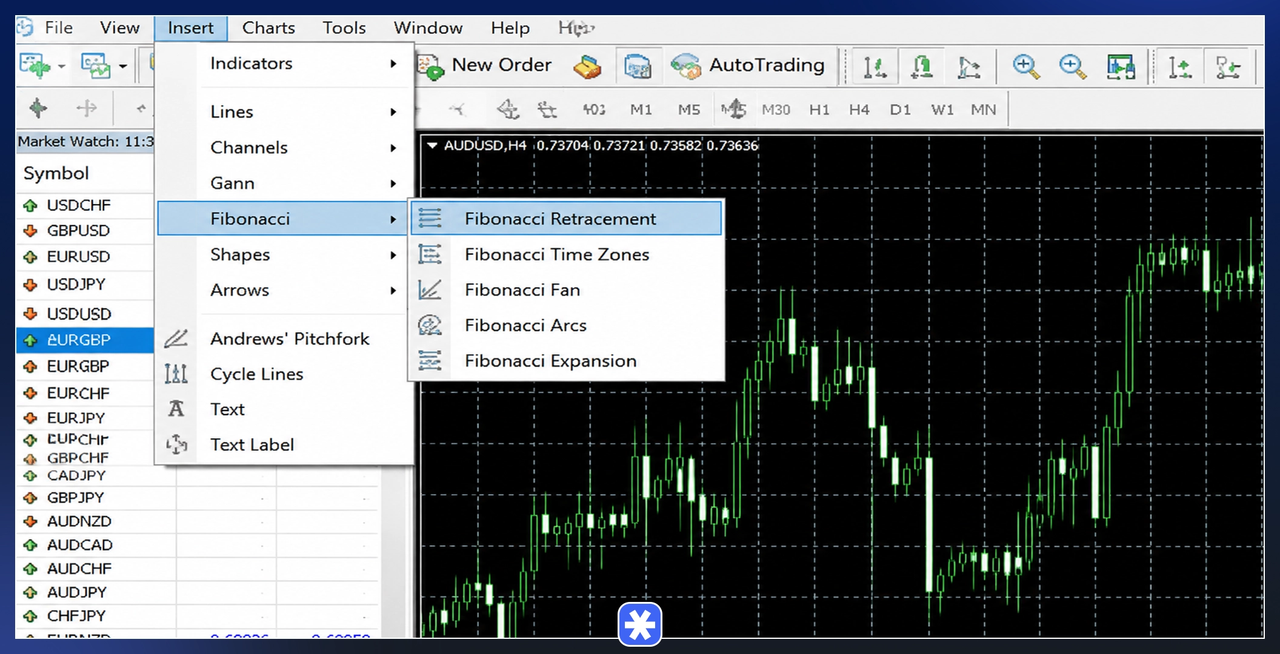Click the AUDUSD,H4 chart title triangle
The width and height of the screenshot is (1280, 654).
coord(432,145)
